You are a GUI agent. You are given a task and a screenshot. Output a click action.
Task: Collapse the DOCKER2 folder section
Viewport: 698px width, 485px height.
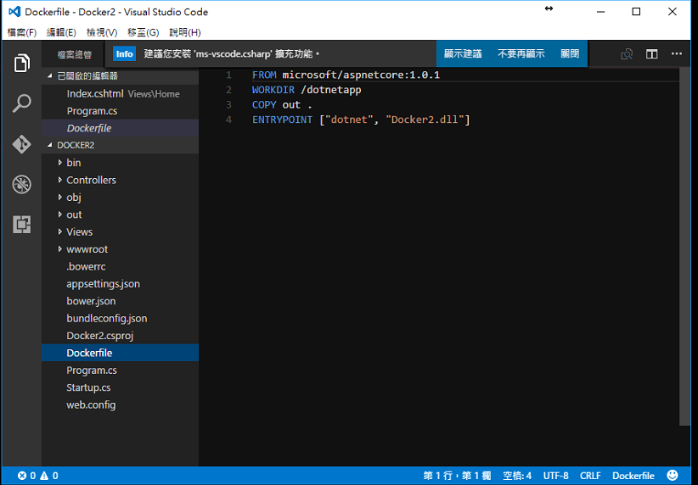[50, 145]
